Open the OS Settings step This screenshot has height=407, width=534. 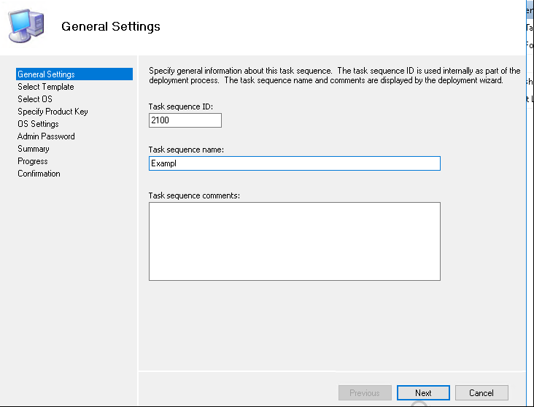[x=38, y=124]
